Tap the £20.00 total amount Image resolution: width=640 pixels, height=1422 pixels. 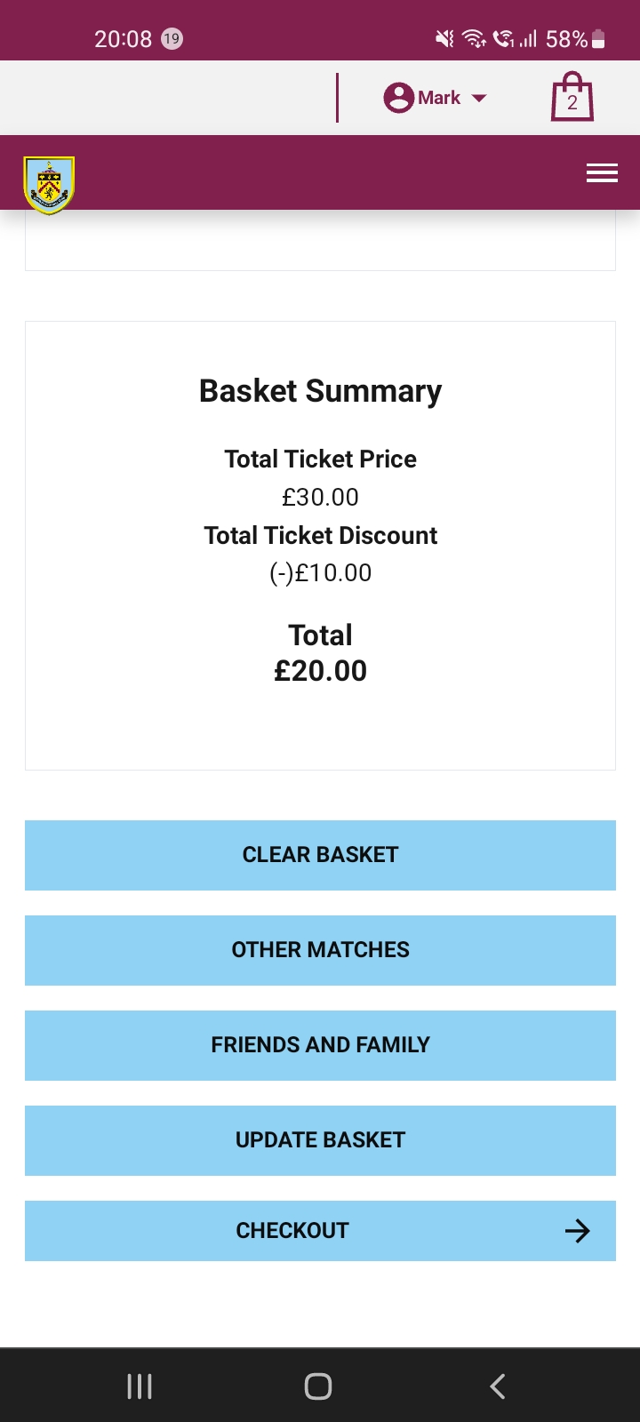tap(320, 671)
